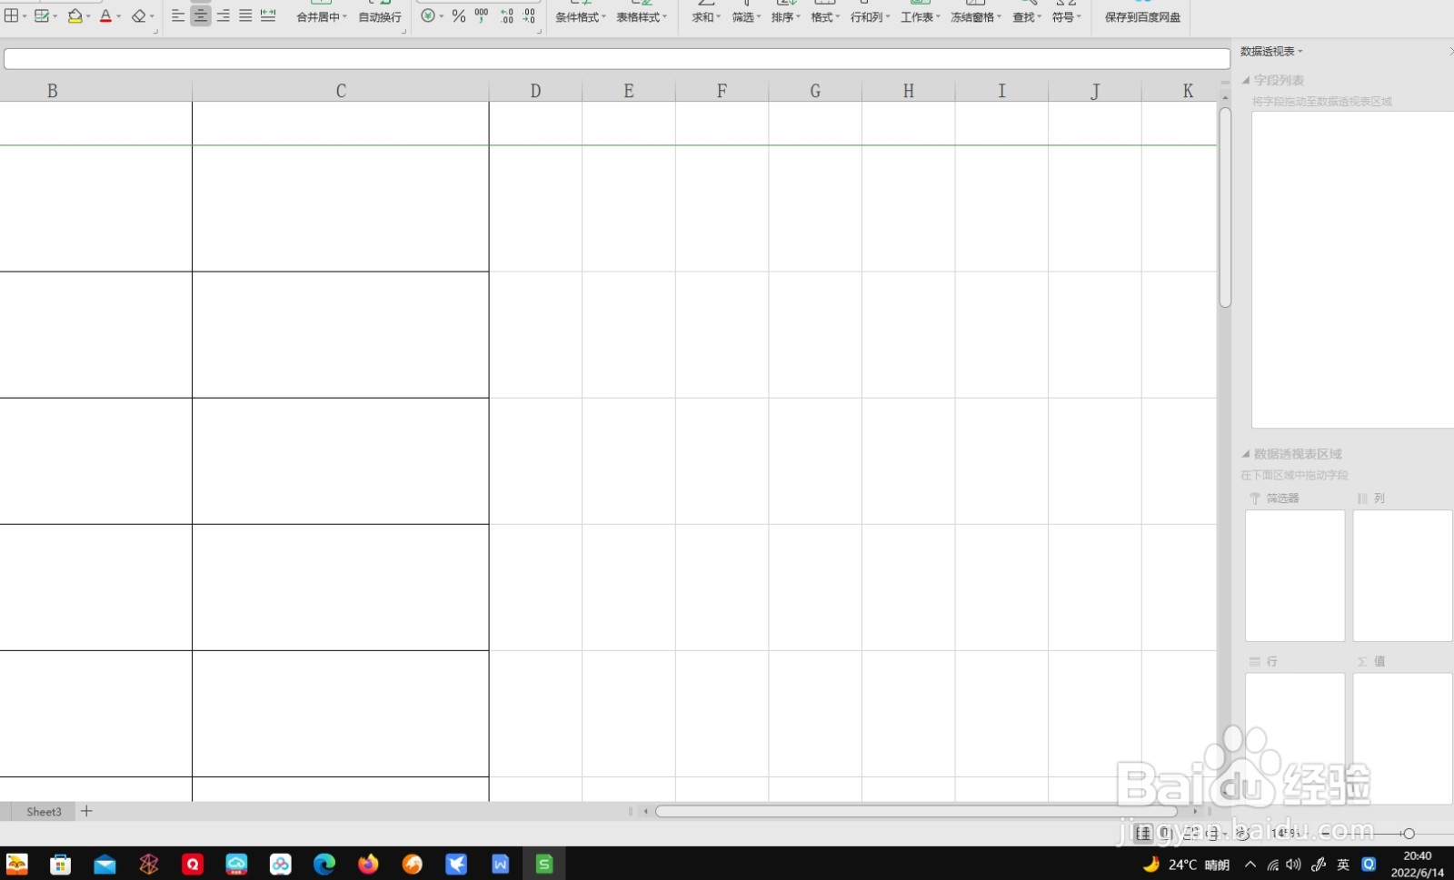Open WPS Spreadsheet in the taskbar
This screenshot has height=880, width=1454.
(x=544, y=864)
